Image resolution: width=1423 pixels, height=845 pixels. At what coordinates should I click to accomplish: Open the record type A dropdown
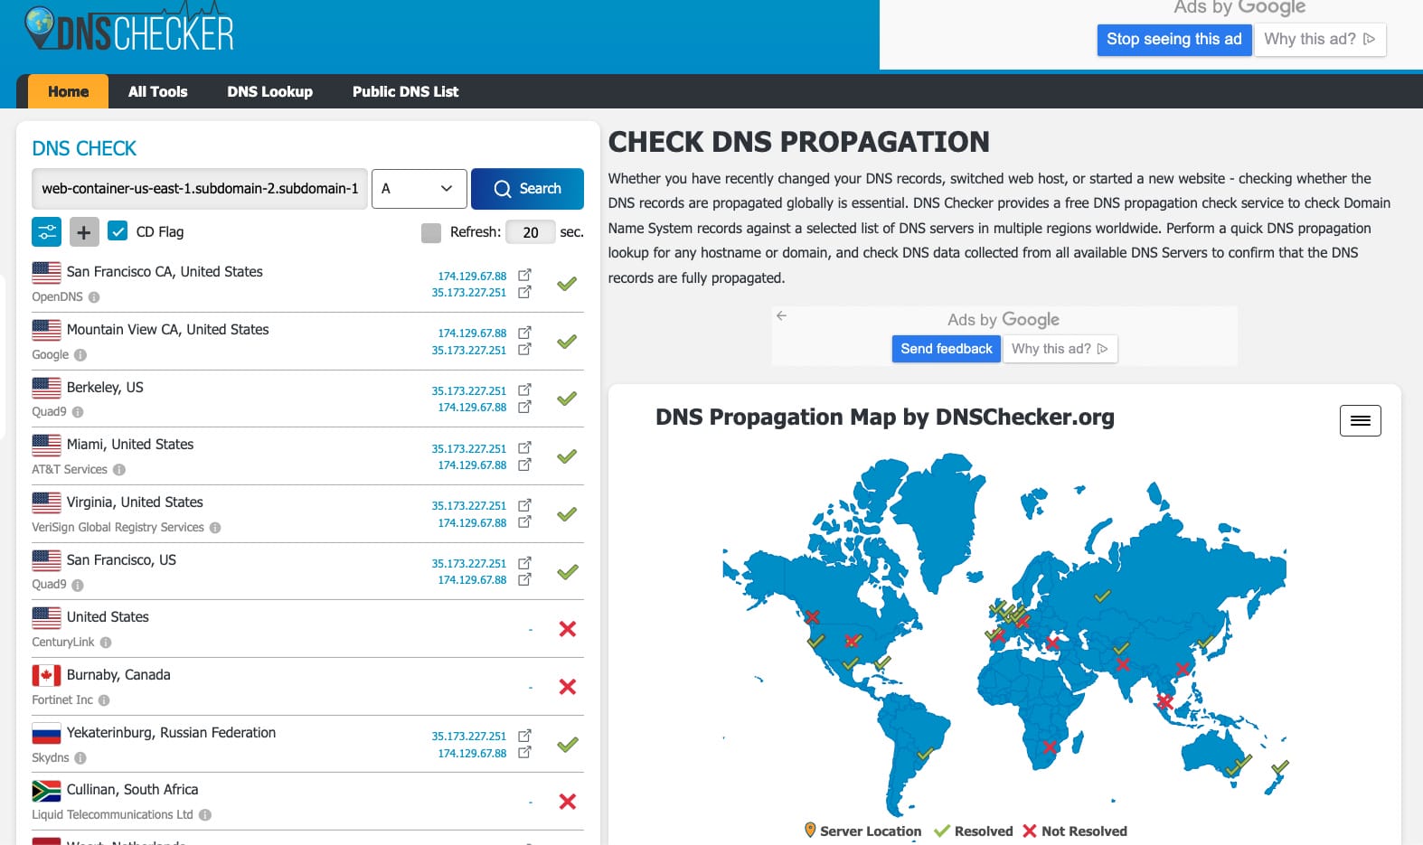click(x=419, y=189)
